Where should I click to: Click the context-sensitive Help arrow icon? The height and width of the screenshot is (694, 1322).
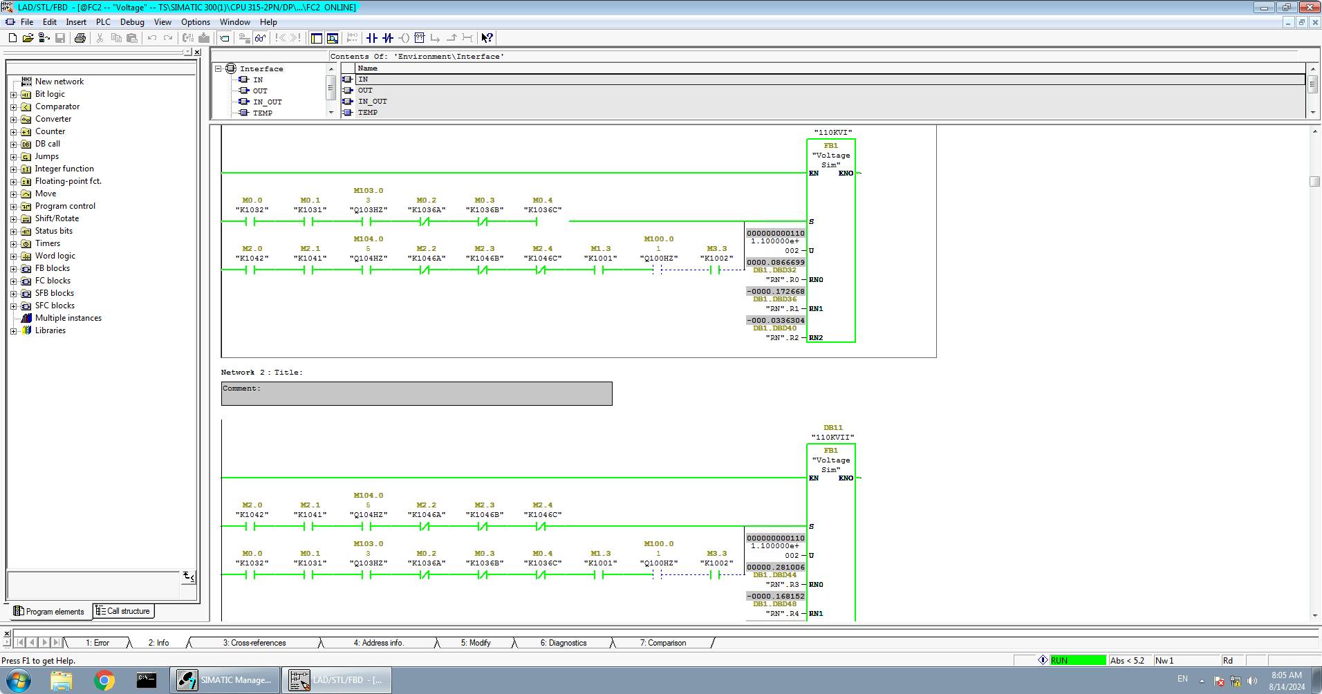(487, 38)
